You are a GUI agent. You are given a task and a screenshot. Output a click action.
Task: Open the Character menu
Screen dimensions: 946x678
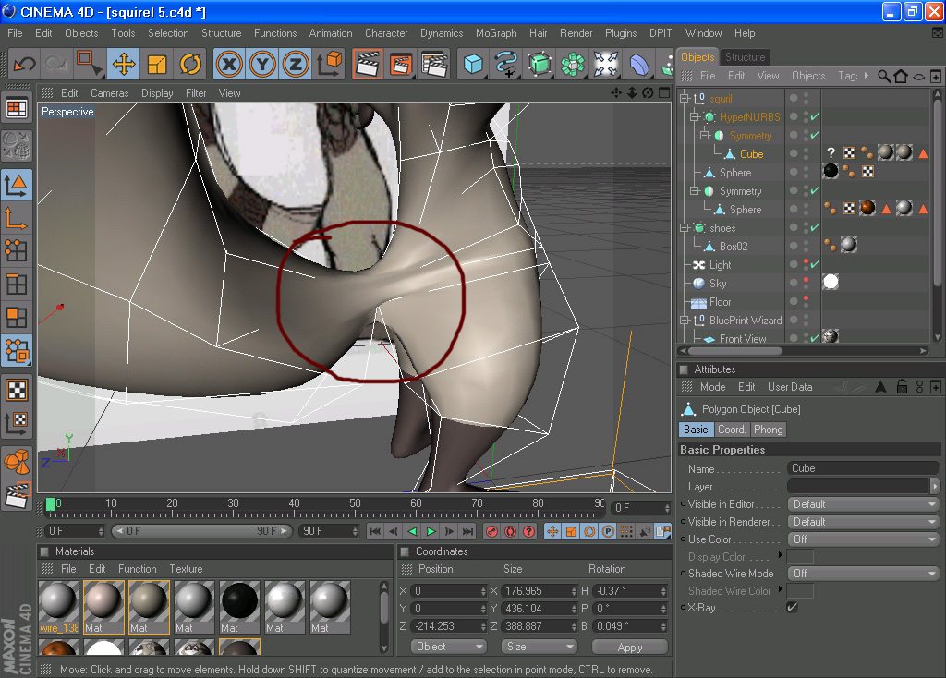click(x=386, y=33)
